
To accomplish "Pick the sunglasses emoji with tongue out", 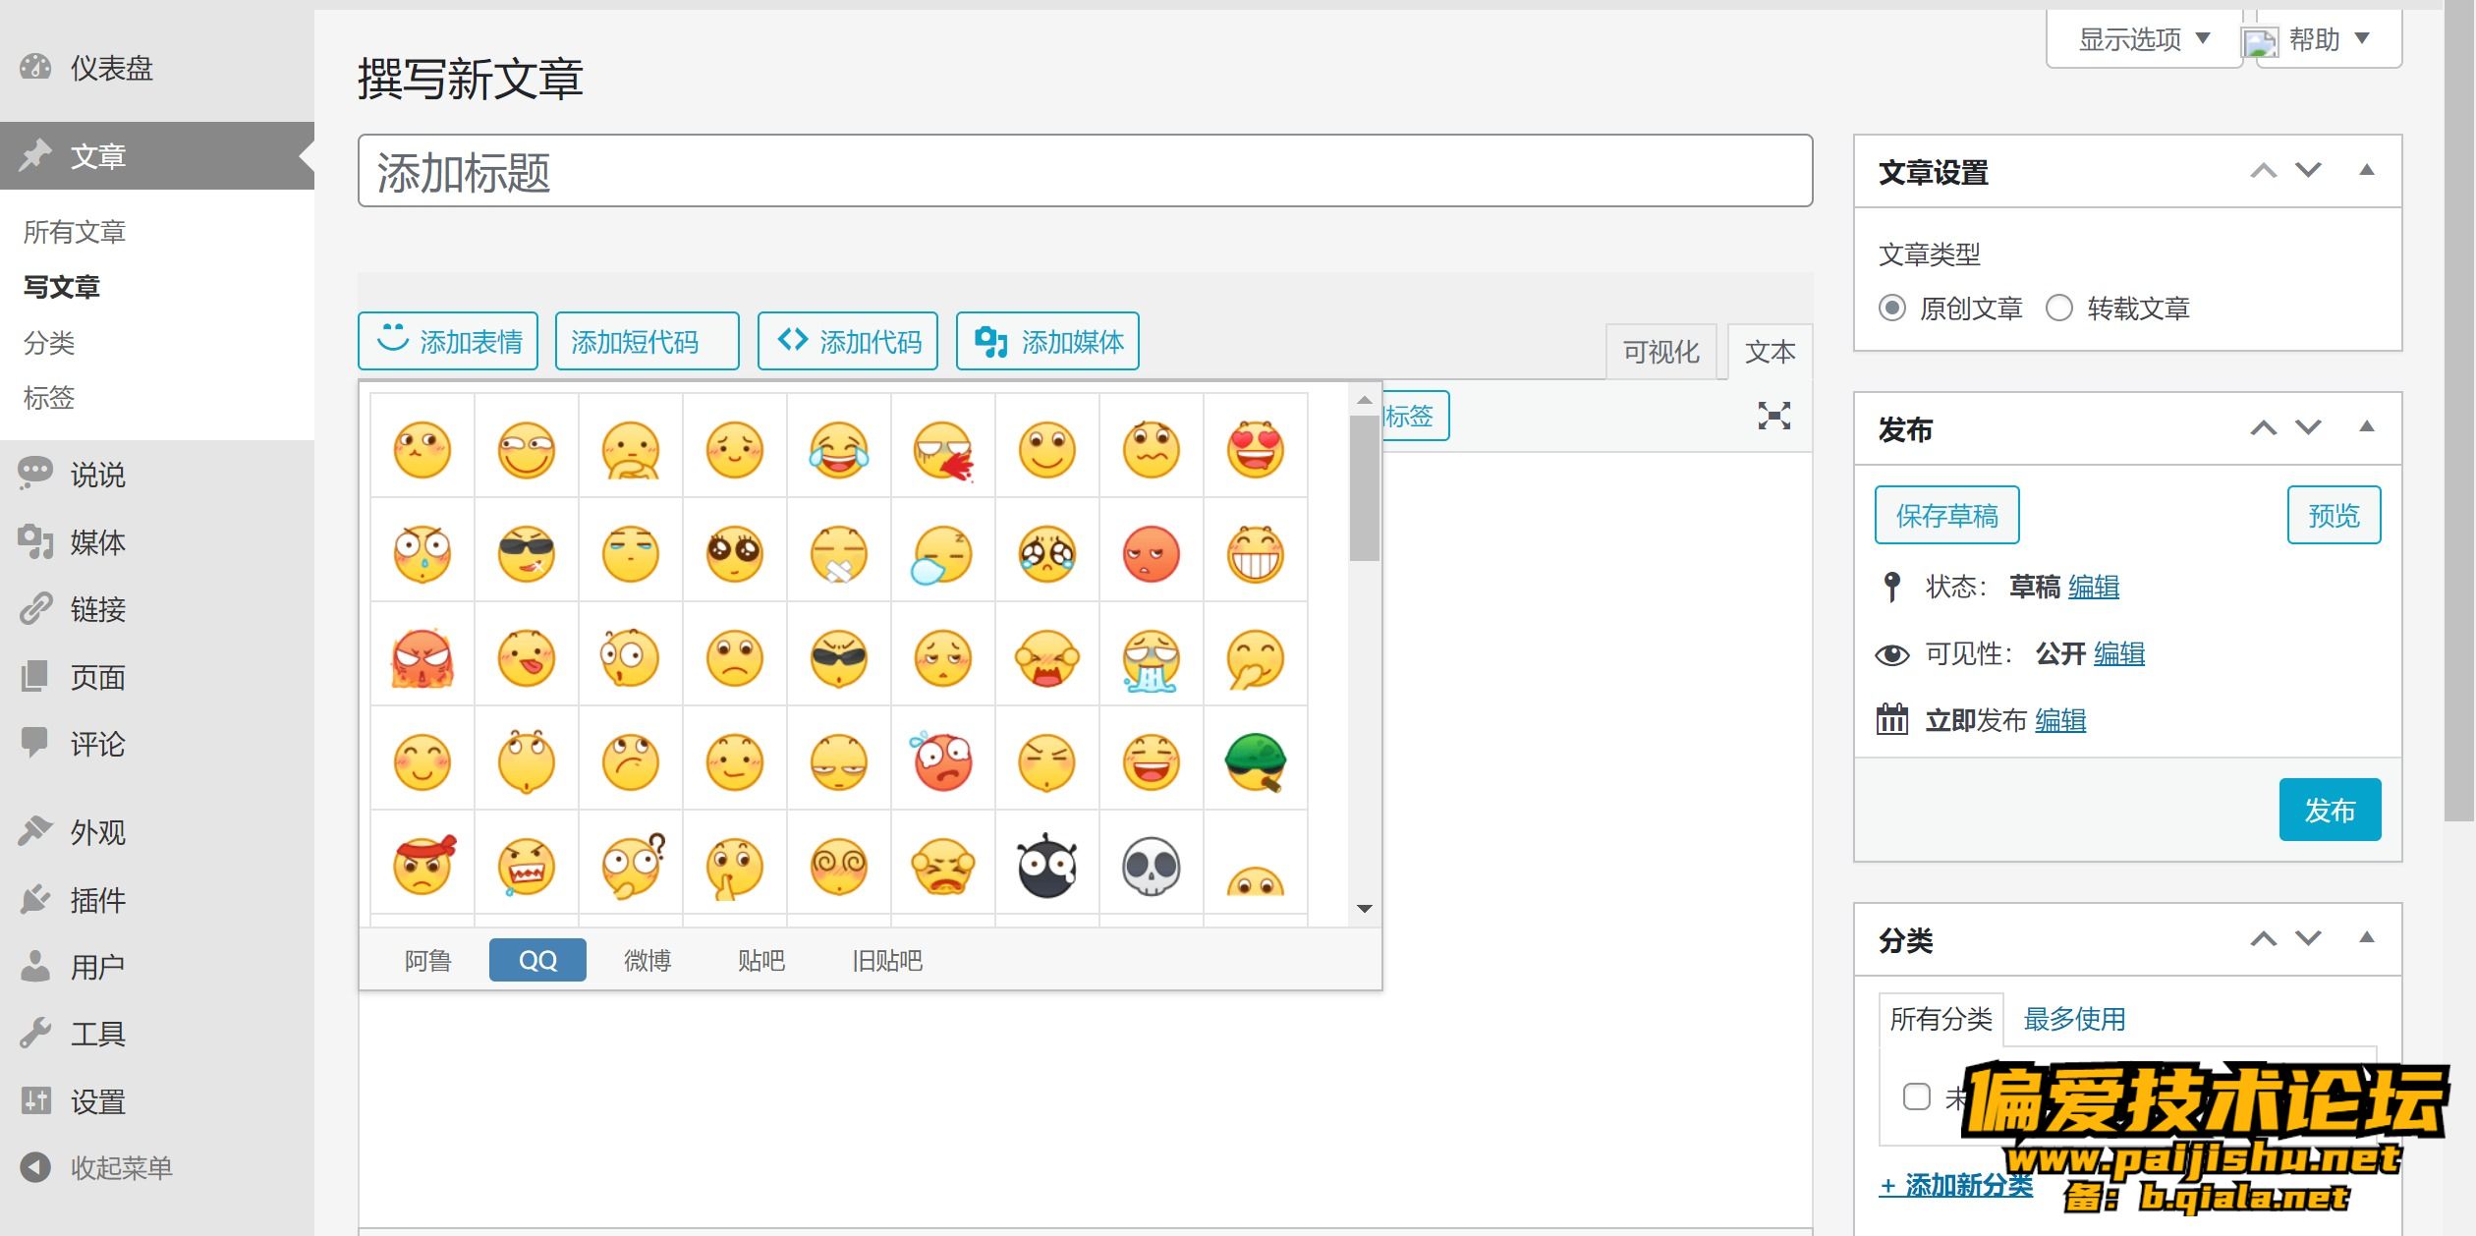I will click(526, 554).
